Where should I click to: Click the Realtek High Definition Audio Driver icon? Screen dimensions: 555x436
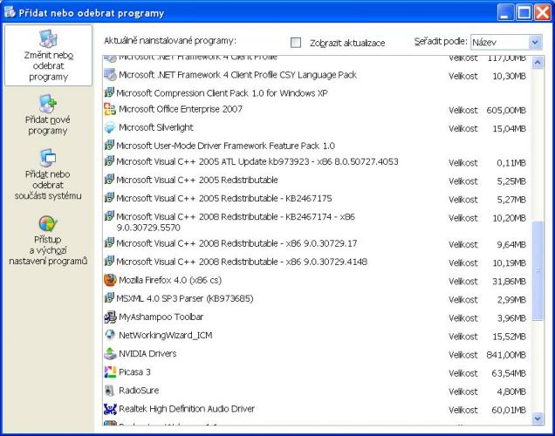click(110, 409)
